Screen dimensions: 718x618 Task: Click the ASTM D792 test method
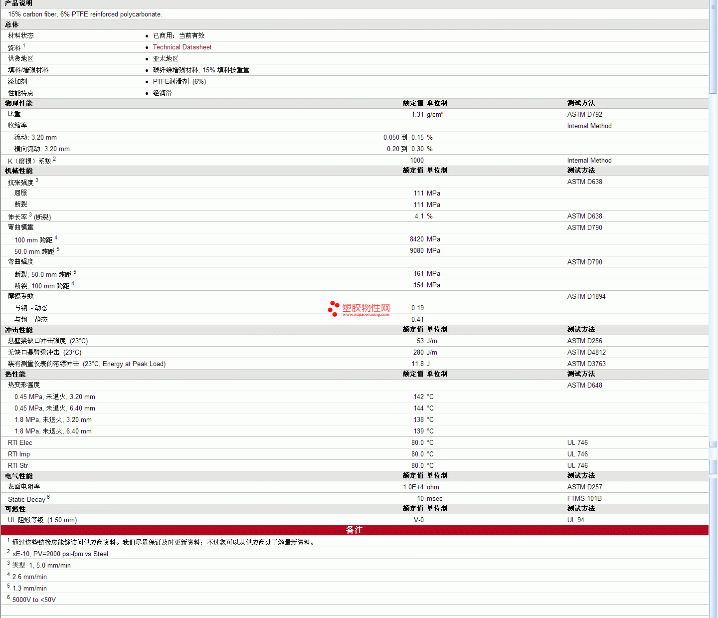(x=584, y=115)
